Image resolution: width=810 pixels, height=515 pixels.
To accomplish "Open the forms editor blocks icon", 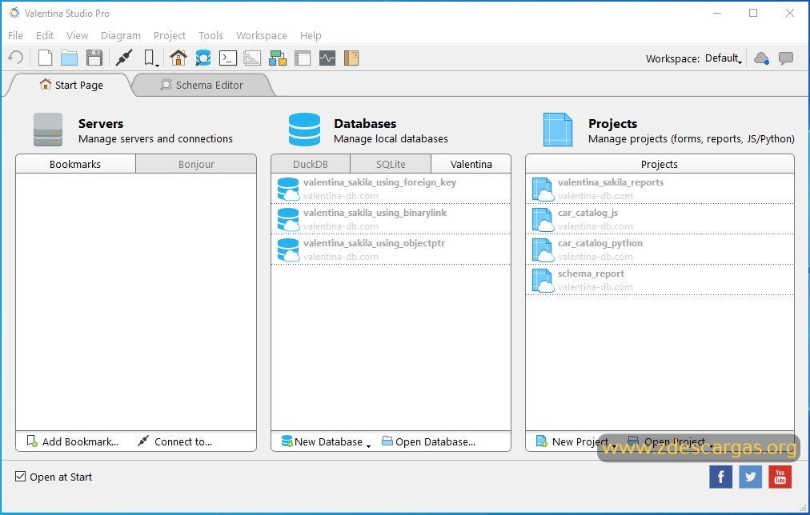I will pos(278,58).
